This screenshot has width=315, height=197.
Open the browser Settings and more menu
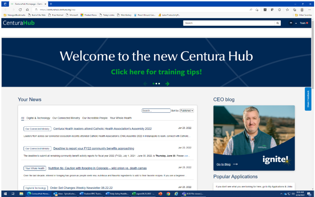point(310,10)
